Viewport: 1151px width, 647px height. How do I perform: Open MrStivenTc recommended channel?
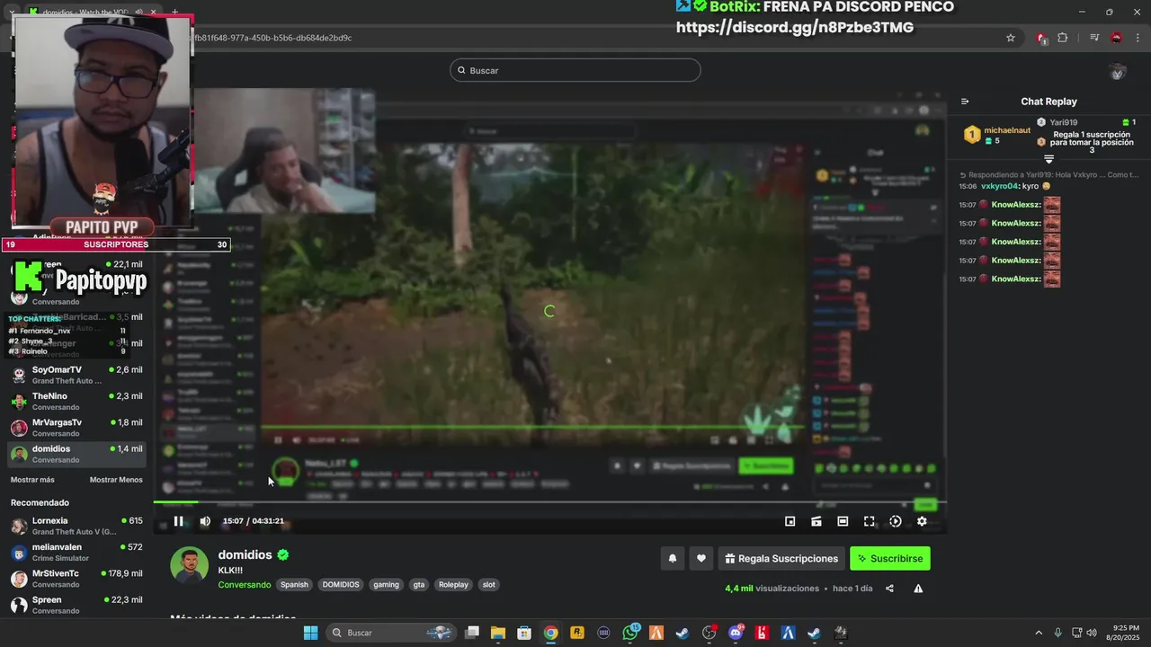[x=76, y=578]
